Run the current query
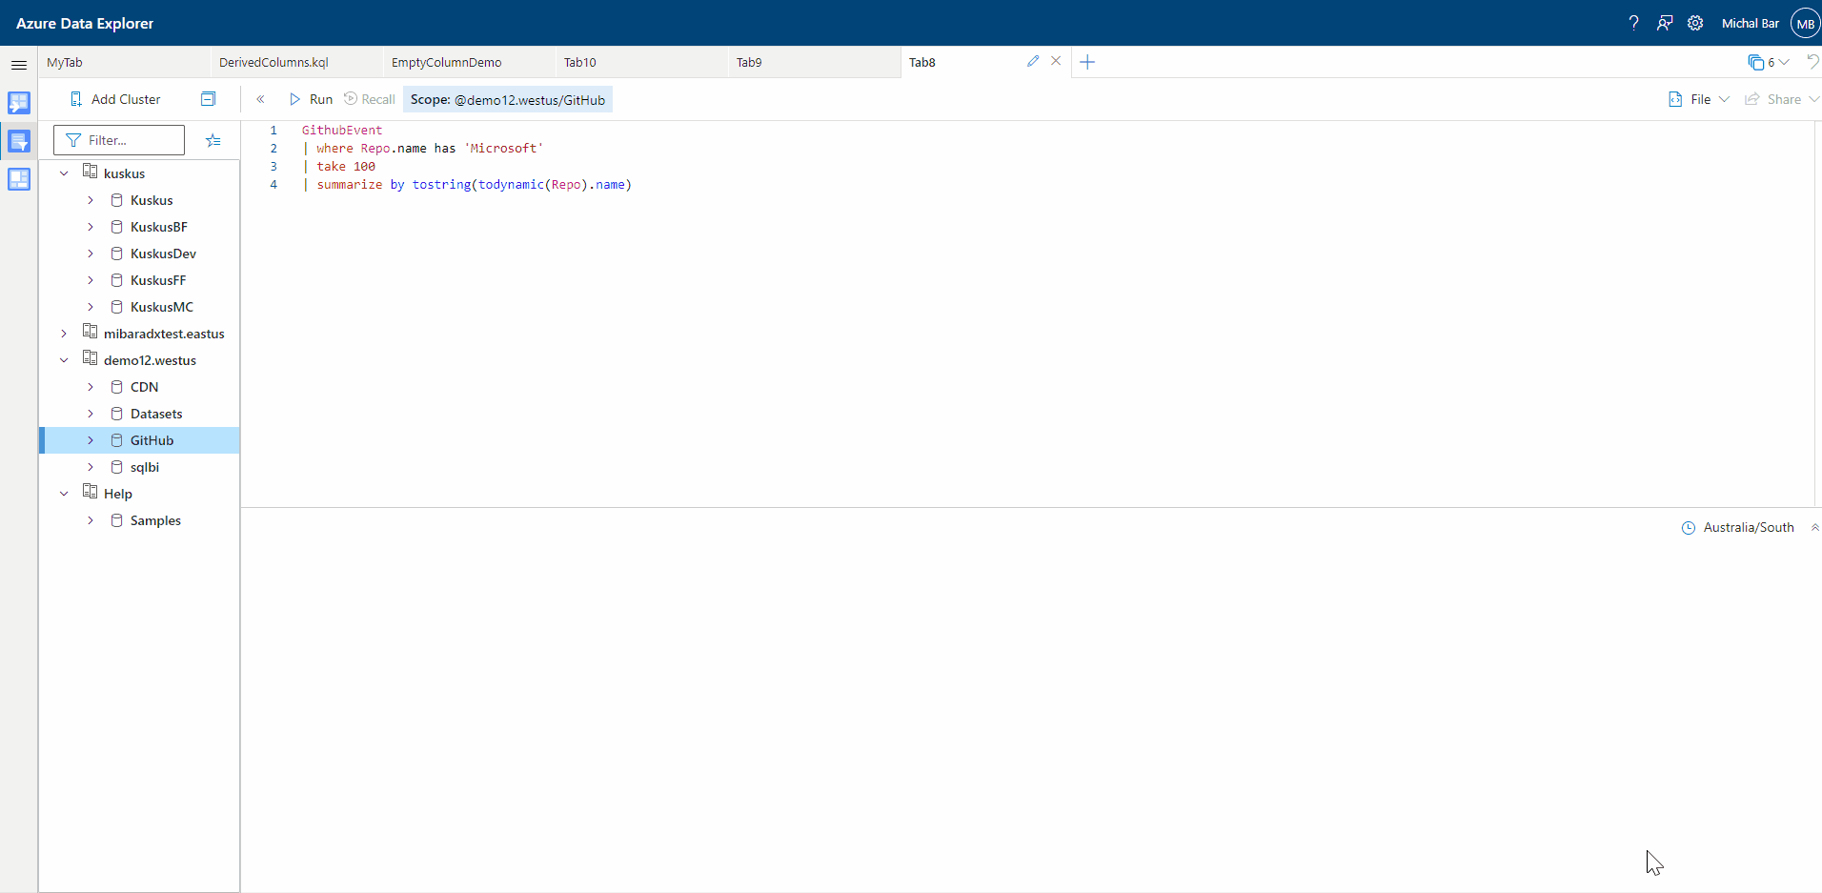This screenshot has height=893, width=1822. tap(311, 99)
